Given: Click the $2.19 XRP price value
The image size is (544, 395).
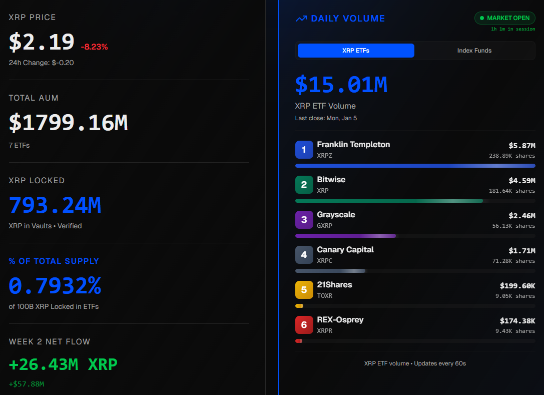Looking at the screenshot, I should coord(42,42).
